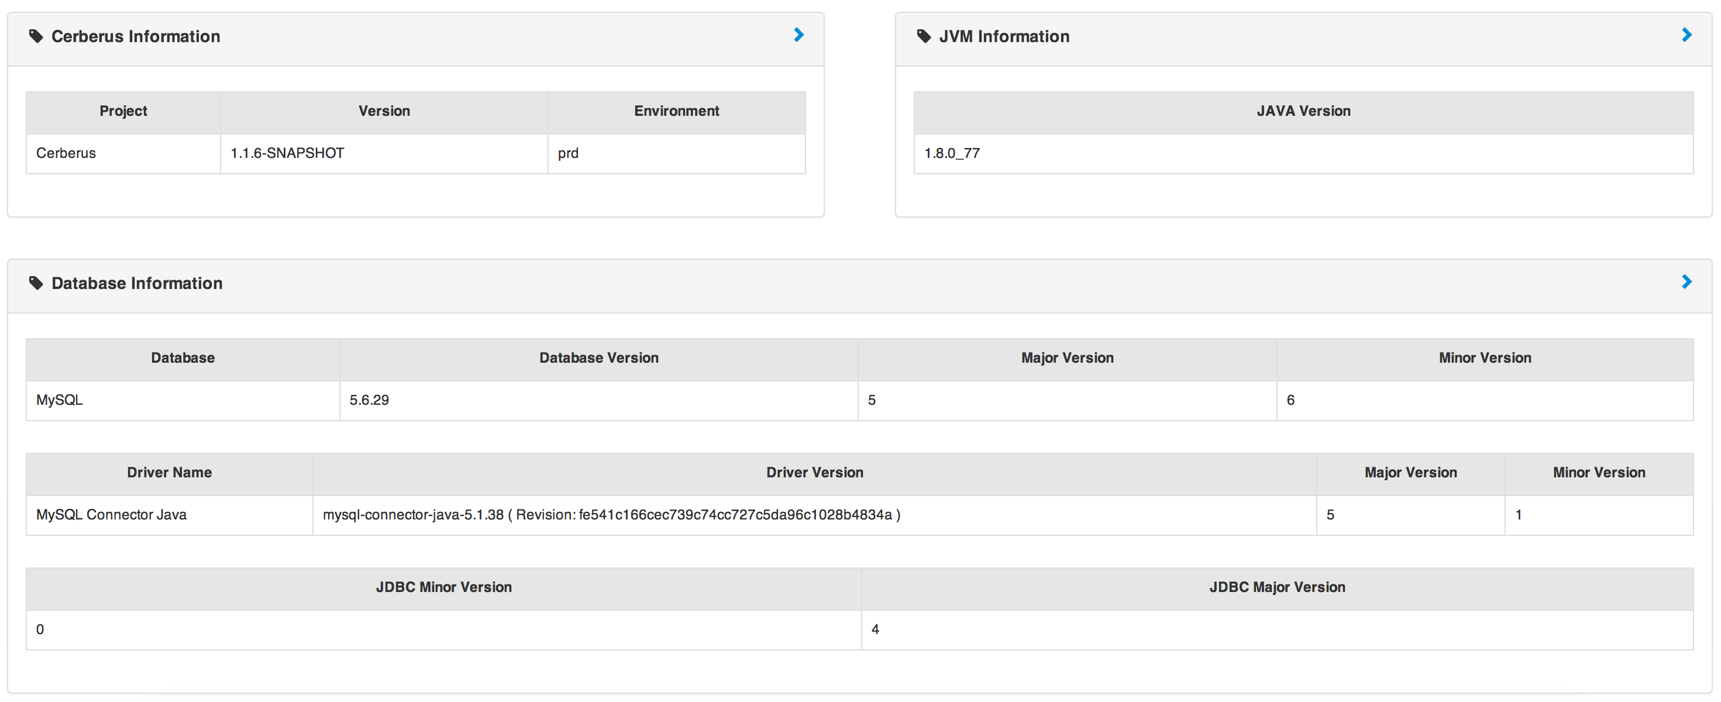This screenshot has width=1721, height=702.
Task: Select the mysql-connector-java-5.1.38 revision cell
Action: (x=814, y=515)
